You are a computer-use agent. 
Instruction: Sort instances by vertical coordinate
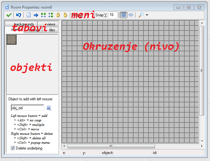click(51, 15)
